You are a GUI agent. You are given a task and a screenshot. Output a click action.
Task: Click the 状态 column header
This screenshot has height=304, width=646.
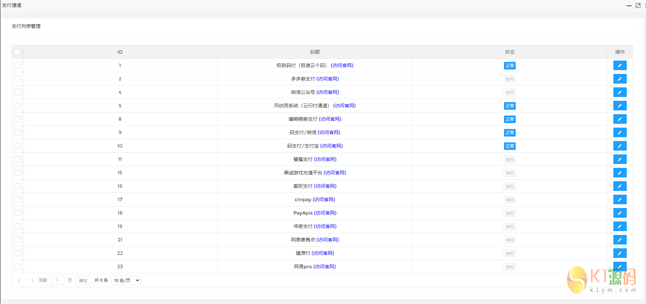point(510,52)
